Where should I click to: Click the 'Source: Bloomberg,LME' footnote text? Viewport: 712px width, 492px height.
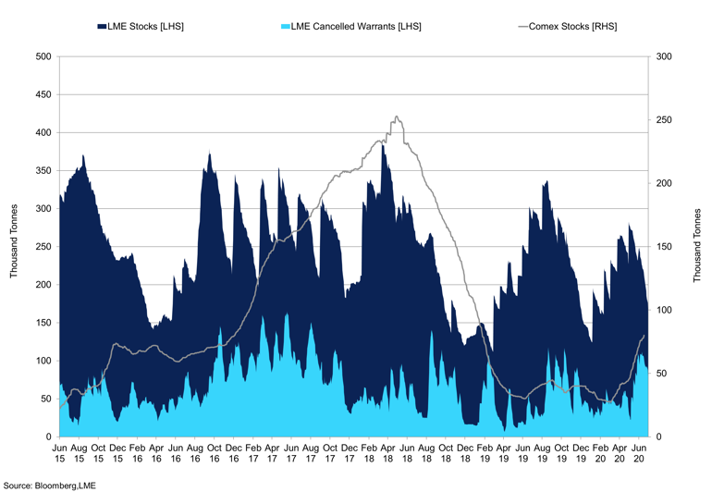pos(50,485)
